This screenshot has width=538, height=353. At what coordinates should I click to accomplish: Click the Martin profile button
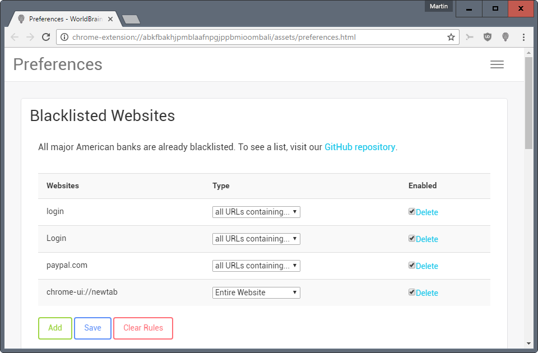point(438,6)
